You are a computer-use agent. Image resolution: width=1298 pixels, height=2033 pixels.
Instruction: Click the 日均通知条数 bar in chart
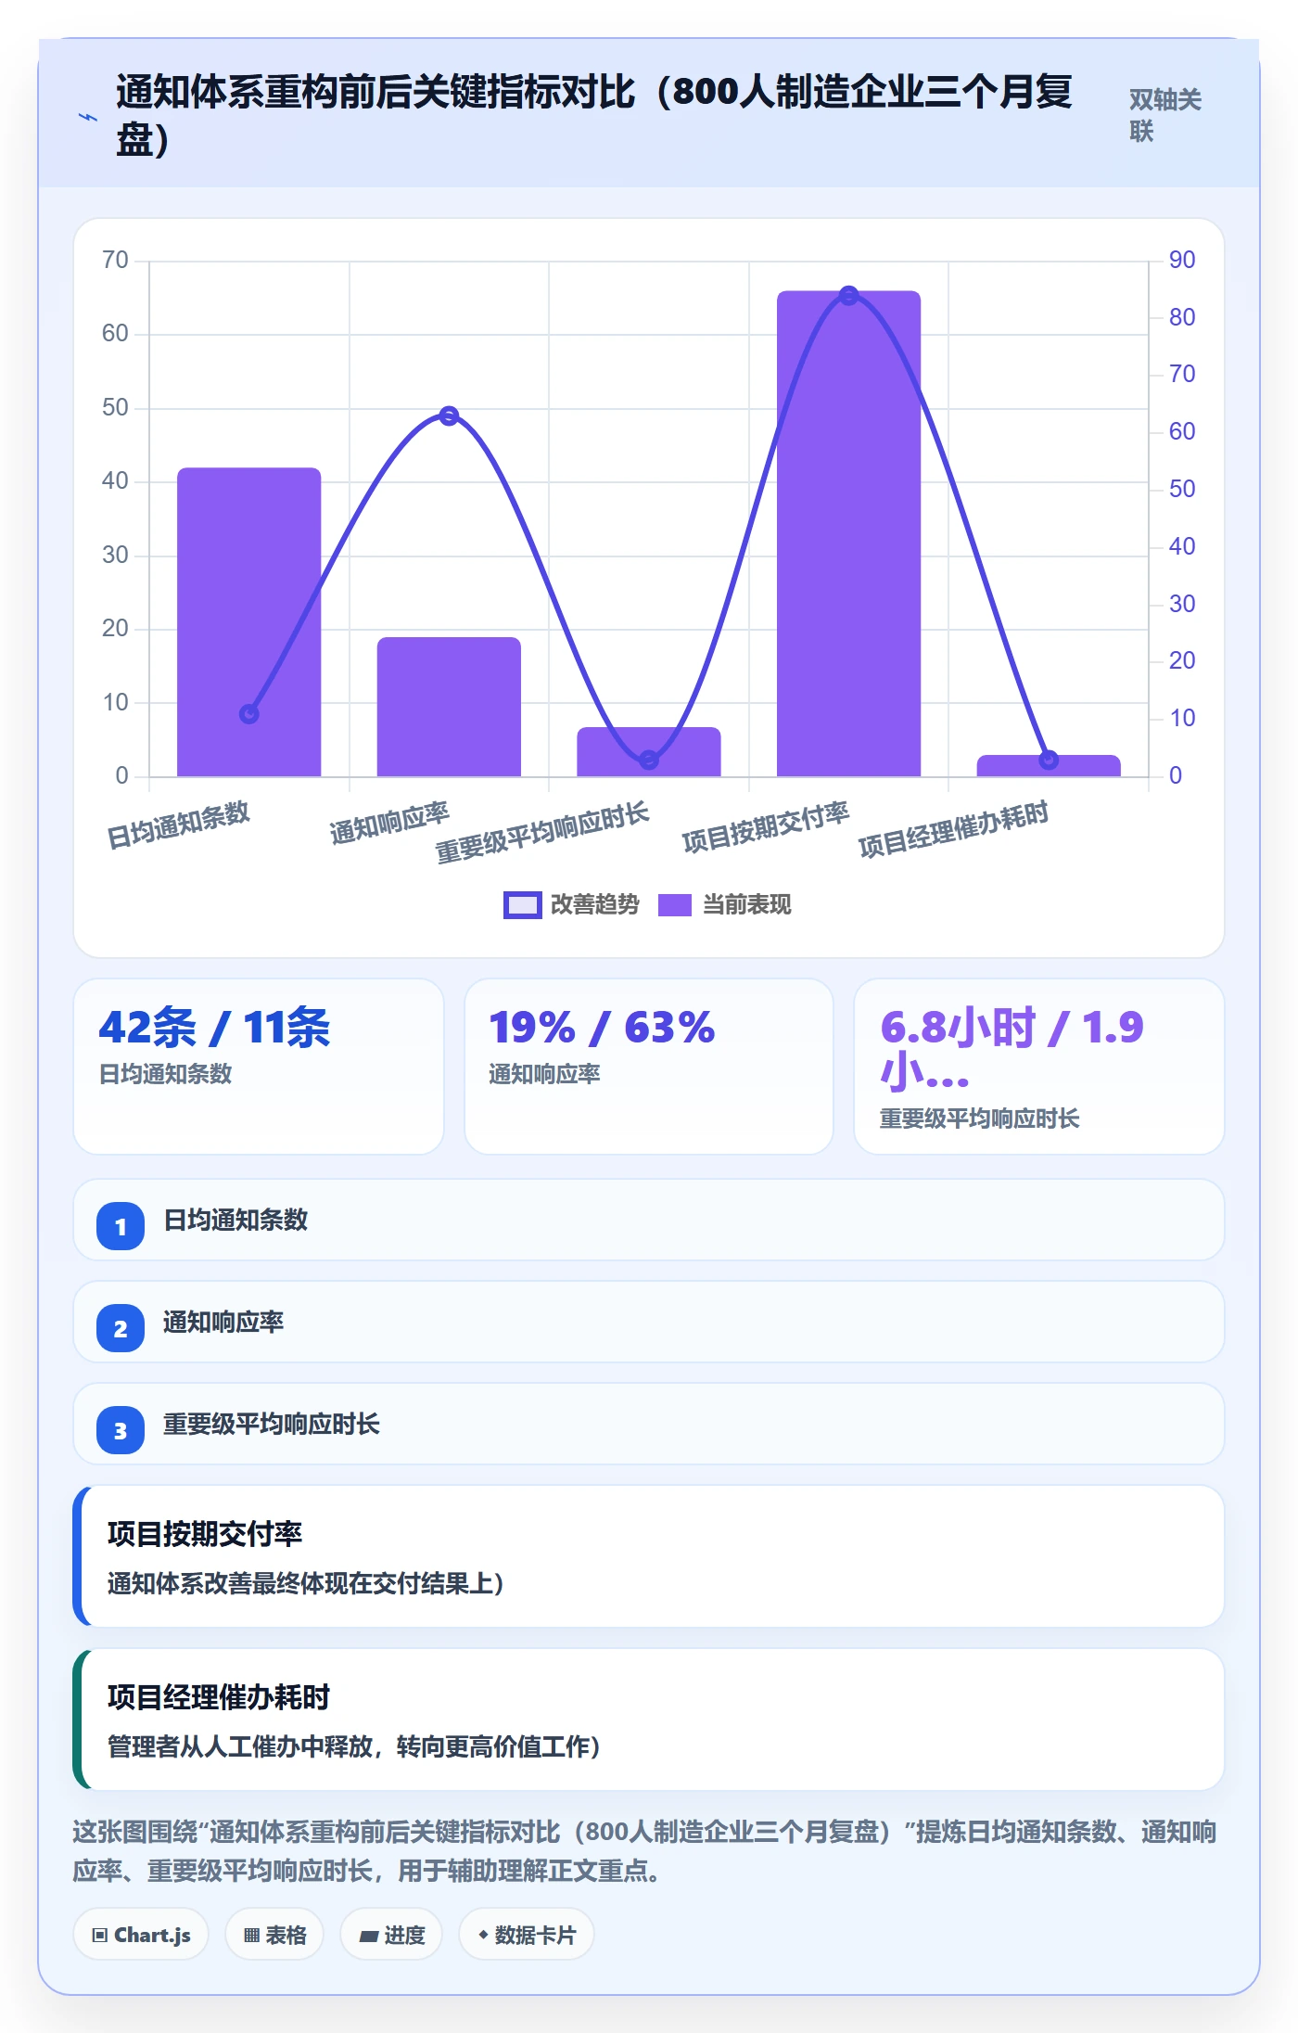[x=248, y=621]
